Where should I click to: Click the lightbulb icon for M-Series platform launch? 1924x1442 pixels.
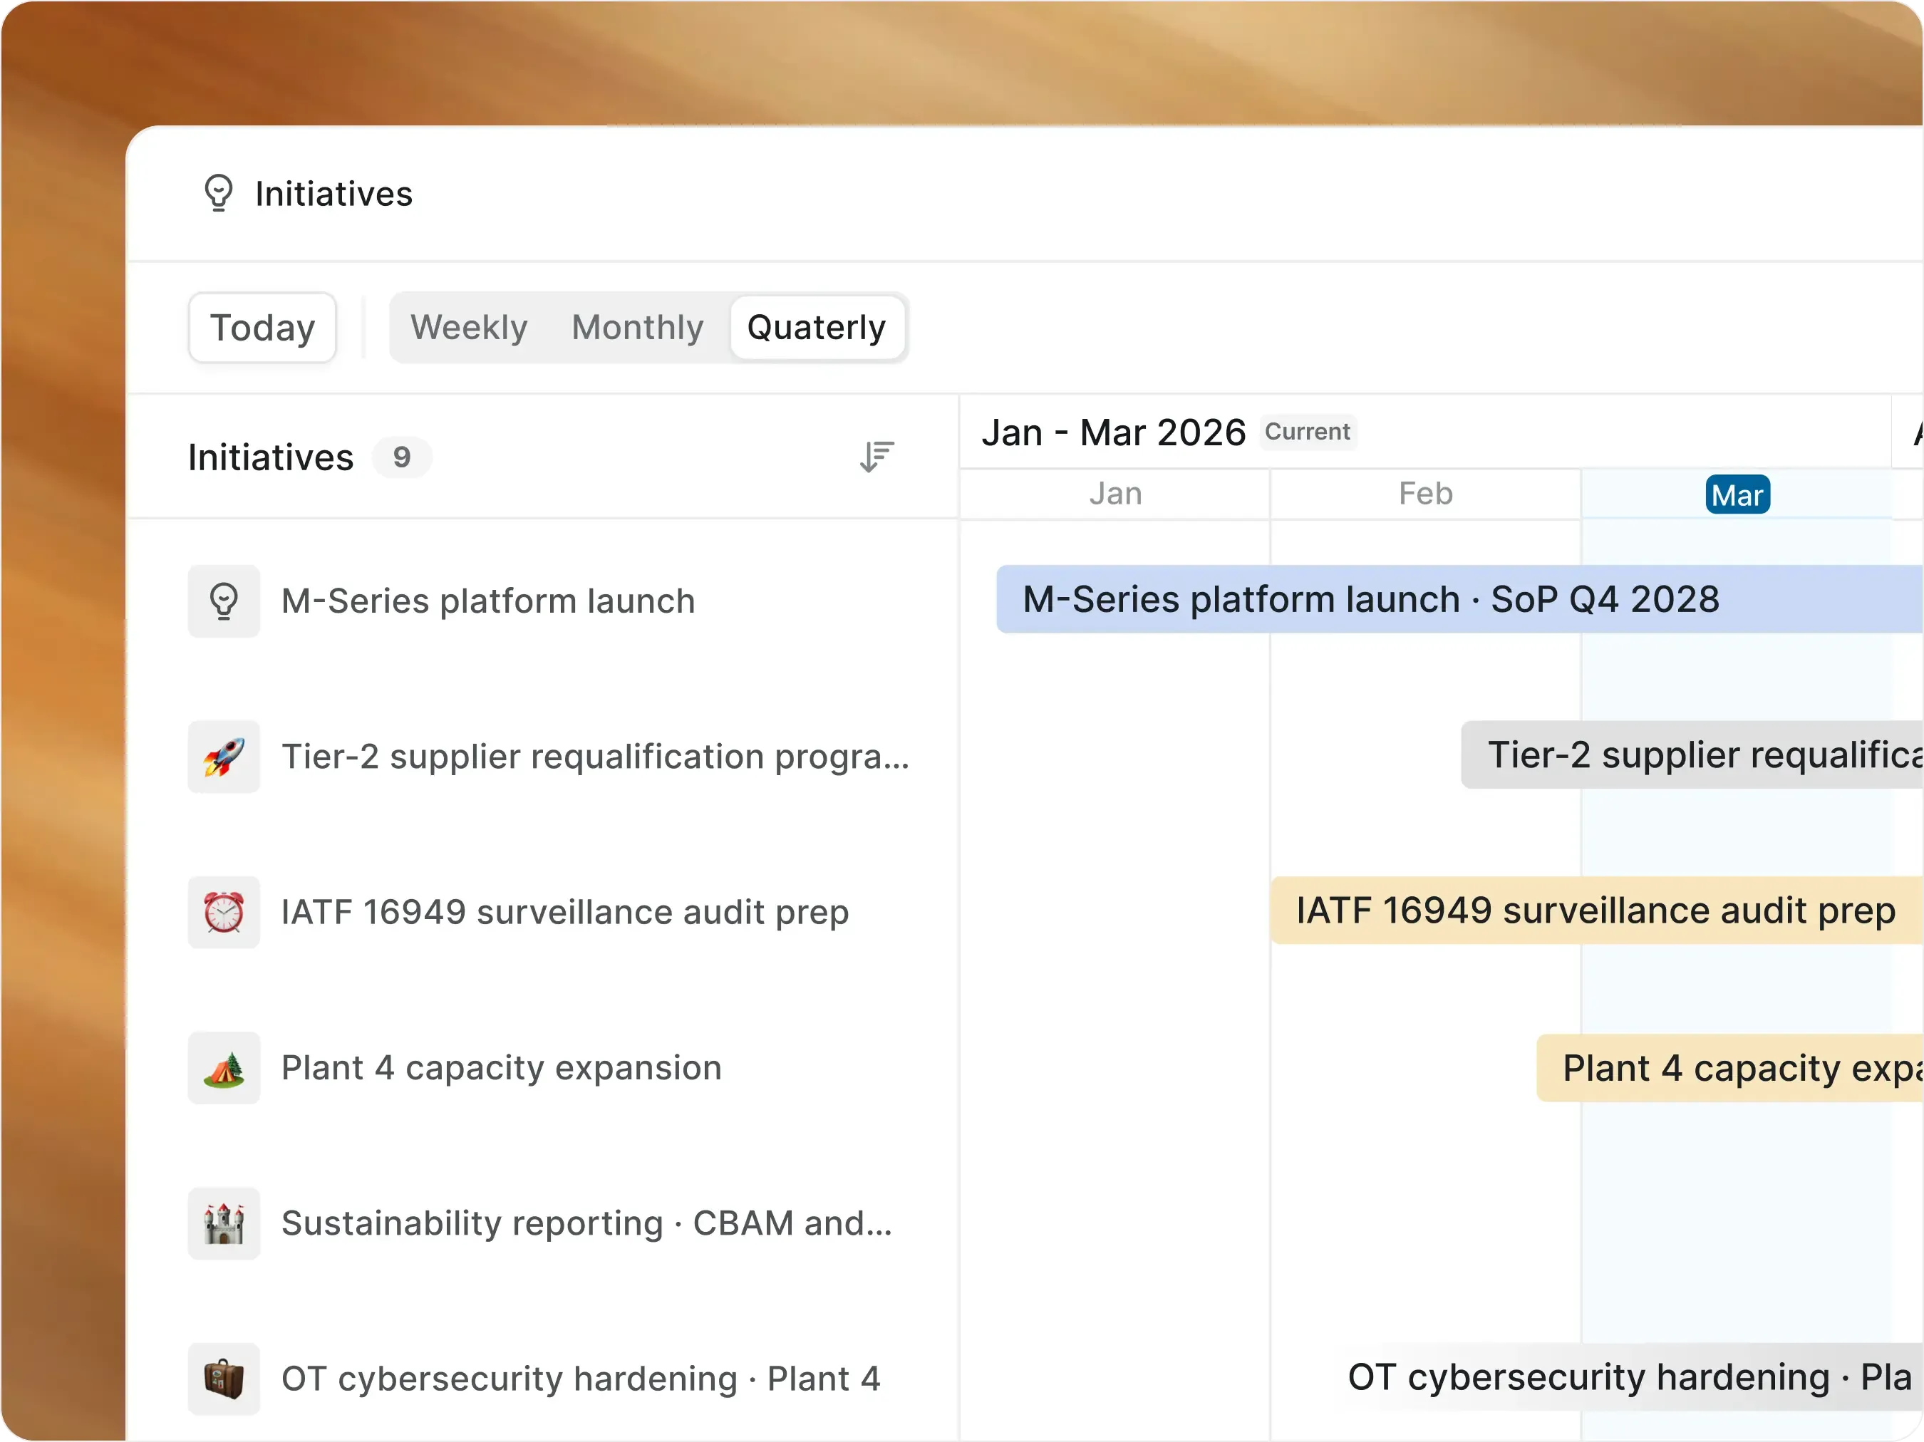coord(224,601)
